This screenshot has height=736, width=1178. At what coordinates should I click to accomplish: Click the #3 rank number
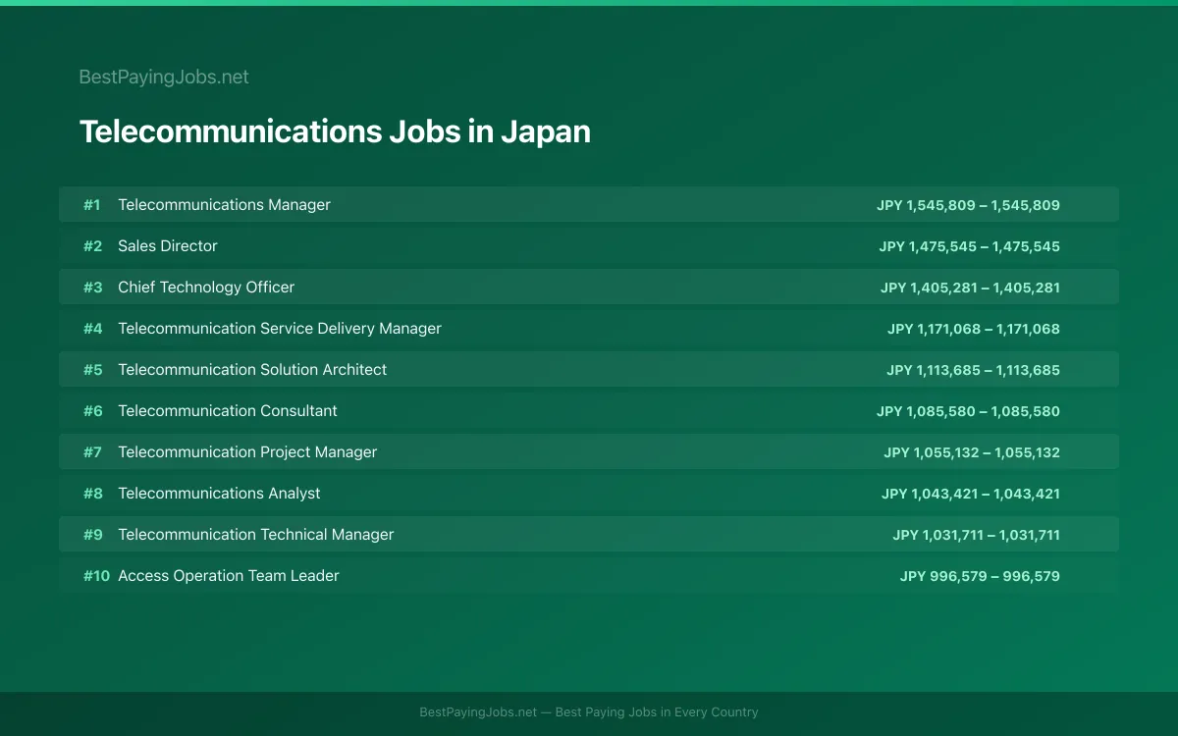[92, 288]
